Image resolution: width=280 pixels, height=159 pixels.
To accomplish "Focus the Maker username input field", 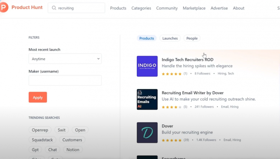I will (65, 80).
